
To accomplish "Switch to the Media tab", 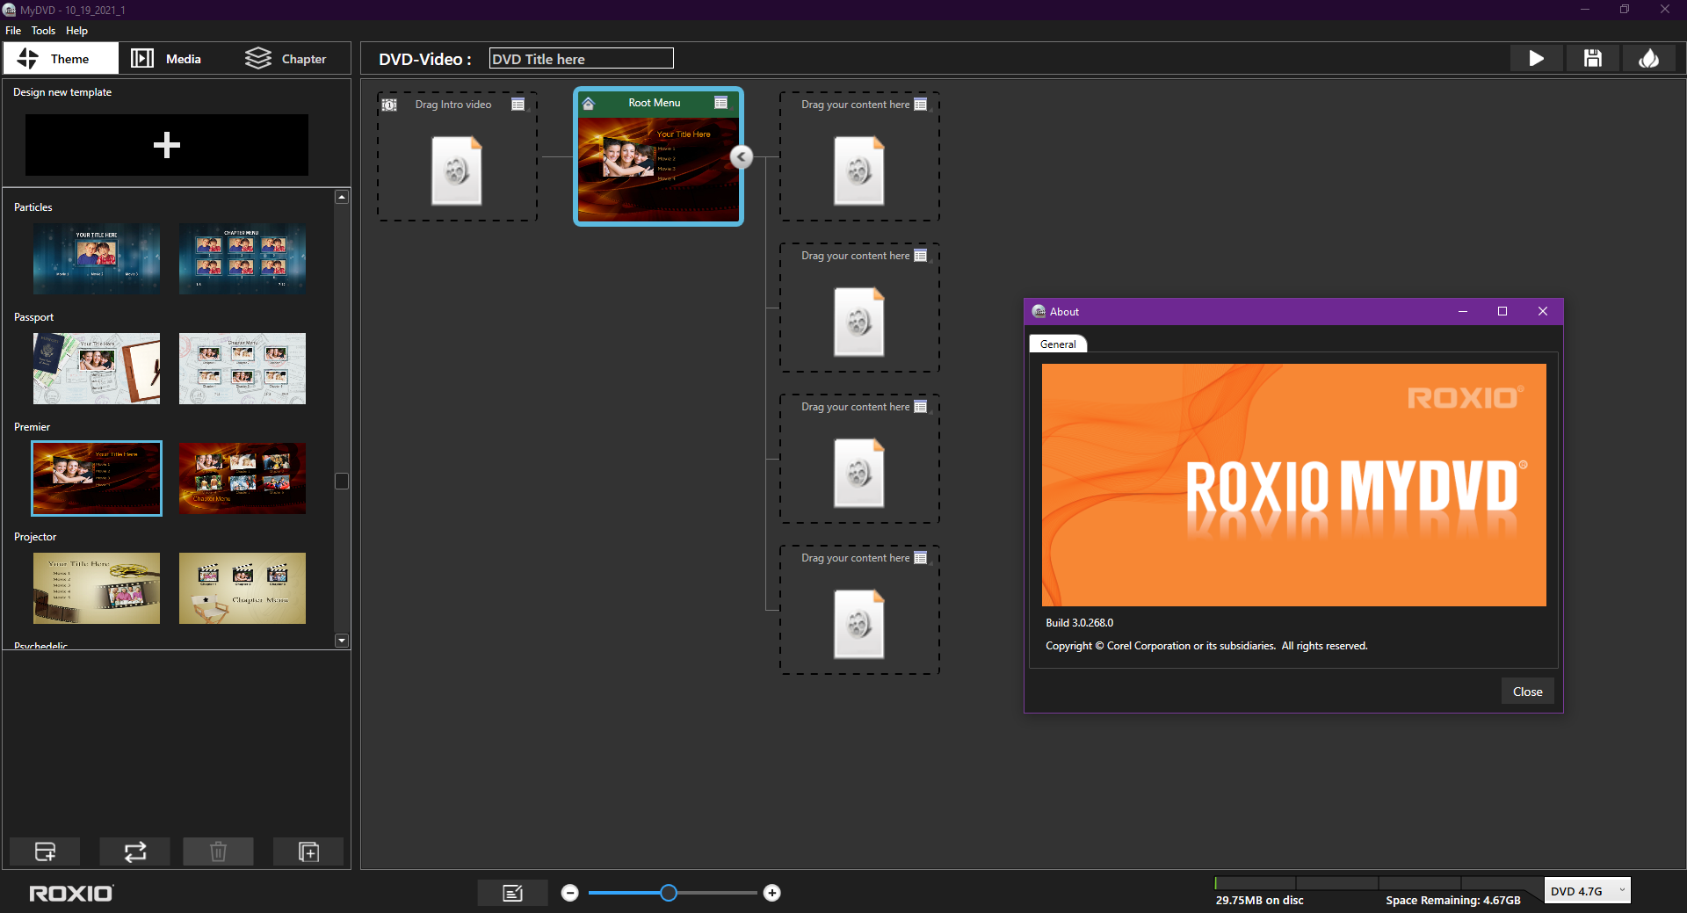I will pyautogui.click(x=166, y=59).
